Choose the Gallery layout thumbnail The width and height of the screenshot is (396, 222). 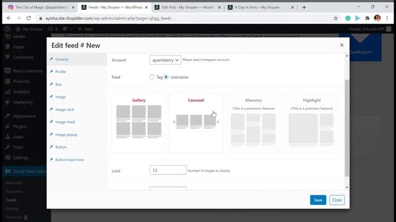(x=139, y=123)
